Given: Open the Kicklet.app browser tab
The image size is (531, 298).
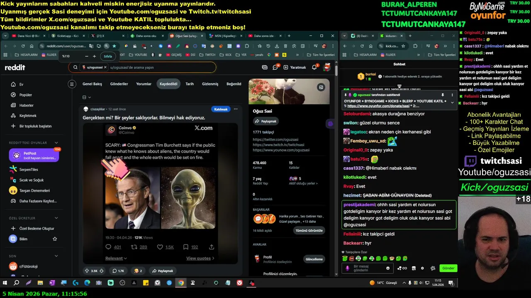Looking at the screenshot, I should 68,36.
